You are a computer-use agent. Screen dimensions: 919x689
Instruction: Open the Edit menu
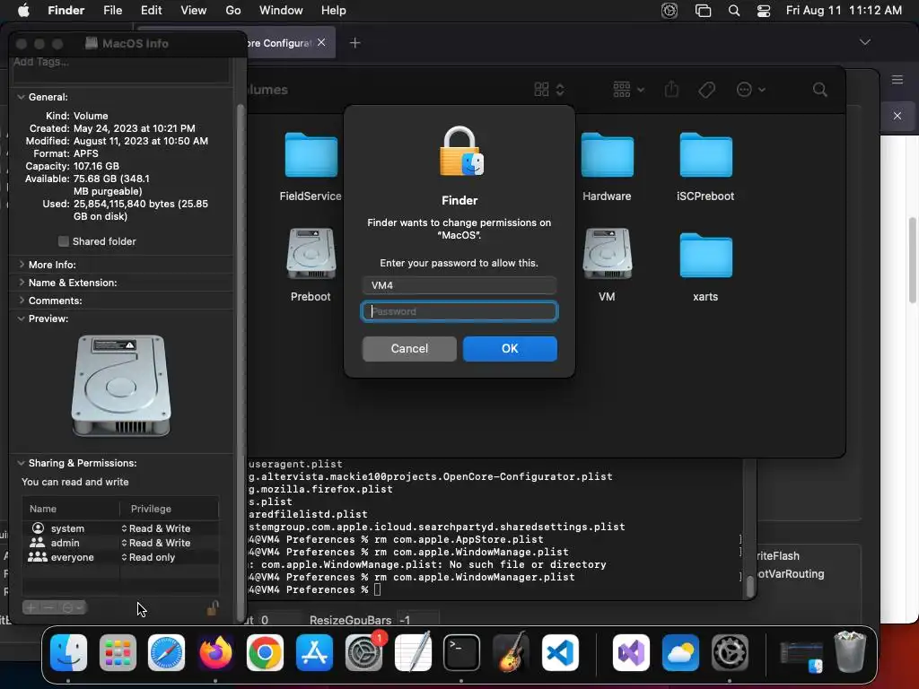151,11
